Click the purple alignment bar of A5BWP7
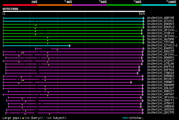The width and height of the screenshot is (179, 120). tap(67, 82)
